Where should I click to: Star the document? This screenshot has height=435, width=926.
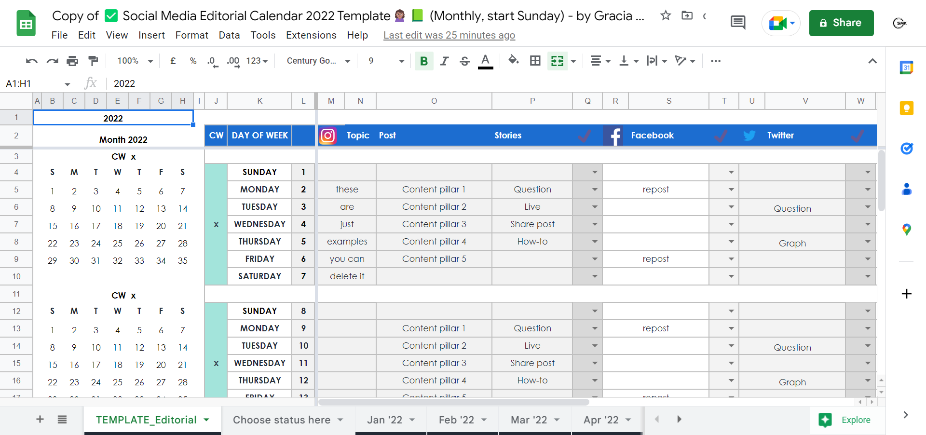(666, 15)
